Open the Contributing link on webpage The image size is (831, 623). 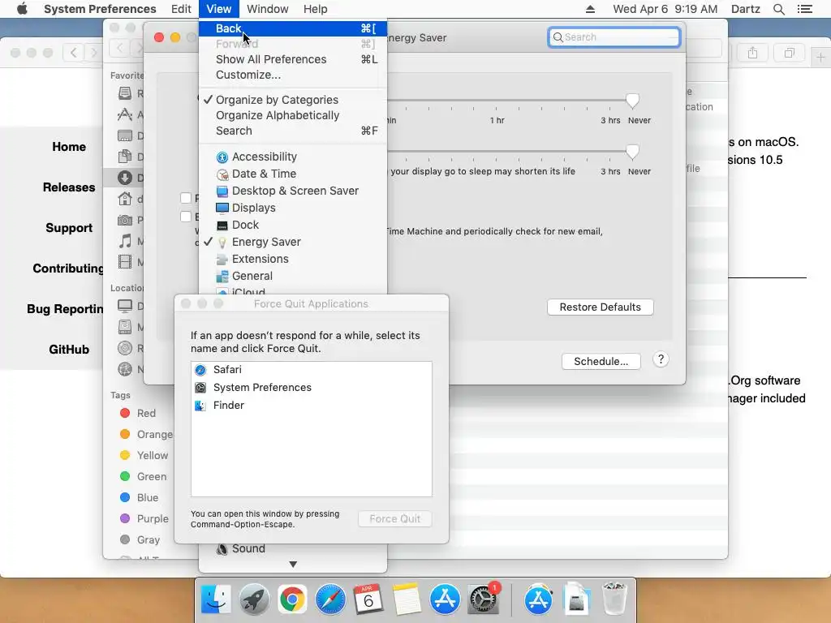click(x=68, y=269)
